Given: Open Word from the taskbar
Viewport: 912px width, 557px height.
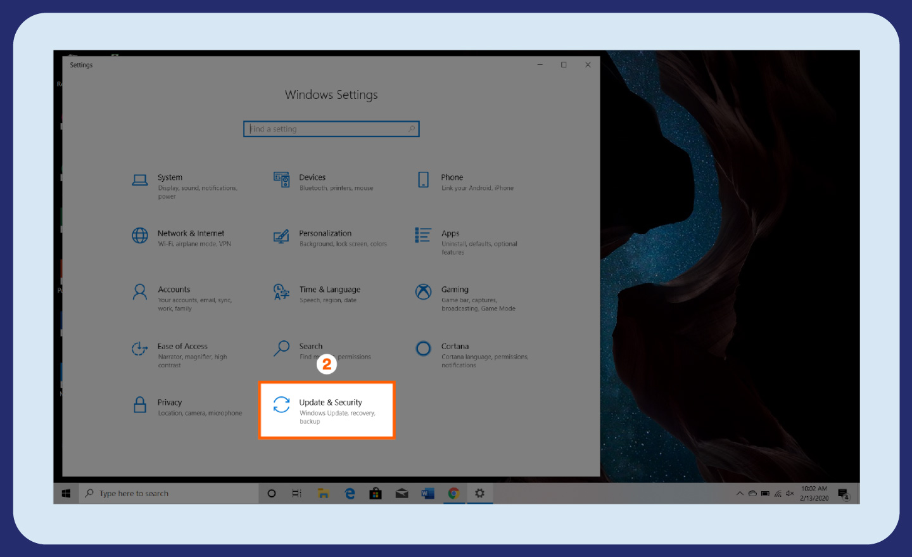Looking at the screenshot, I should pos(427,494).
